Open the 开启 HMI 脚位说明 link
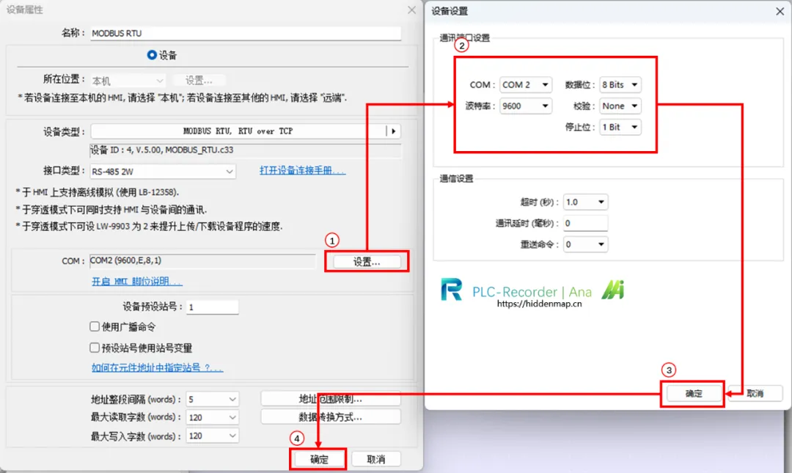 (136, 281)
